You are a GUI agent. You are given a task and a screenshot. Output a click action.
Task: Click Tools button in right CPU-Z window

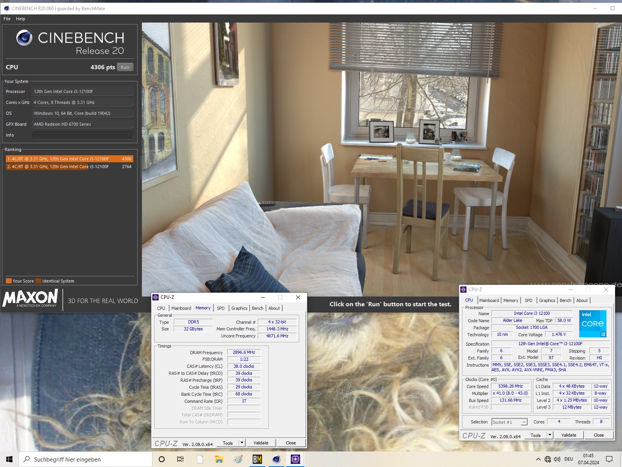pyautogui.click(x=536, y=435)
